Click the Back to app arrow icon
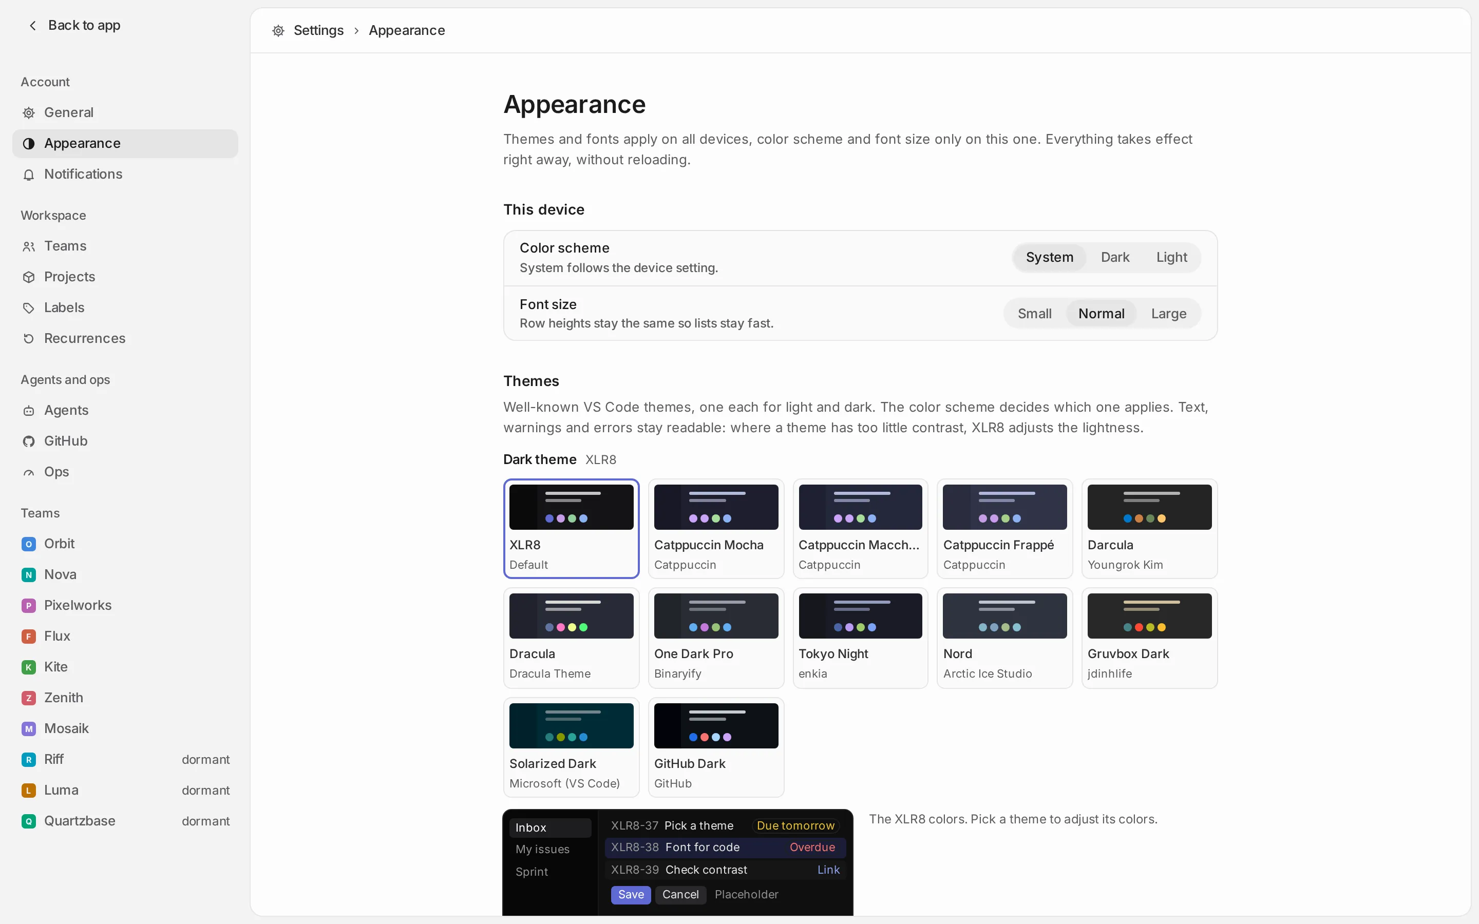Screen dimensions: 1479x924 (33, 25)
